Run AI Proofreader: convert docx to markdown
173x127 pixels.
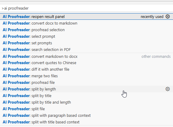click(86, 23)
